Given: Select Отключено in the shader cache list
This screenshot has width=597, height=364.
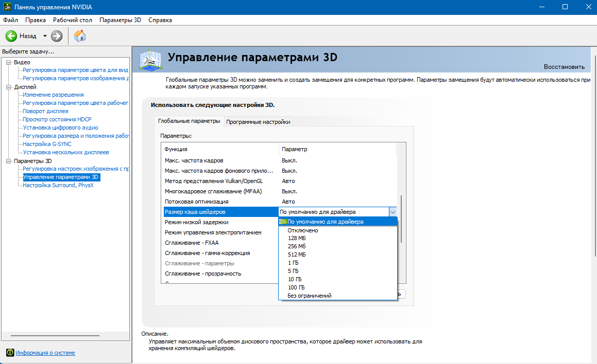Looking at the screenshot, I should tap(303, 230).
